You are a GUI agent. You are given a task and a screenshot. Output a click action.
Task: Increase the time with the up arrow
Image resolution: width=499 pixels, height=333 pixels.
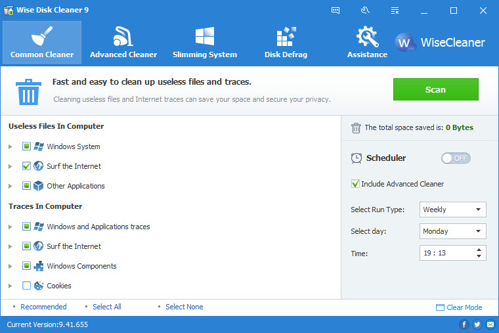point(479,250)
